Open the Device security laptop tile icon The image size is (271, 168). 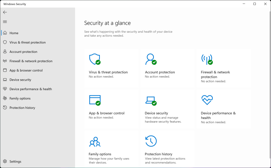(151, 101)
